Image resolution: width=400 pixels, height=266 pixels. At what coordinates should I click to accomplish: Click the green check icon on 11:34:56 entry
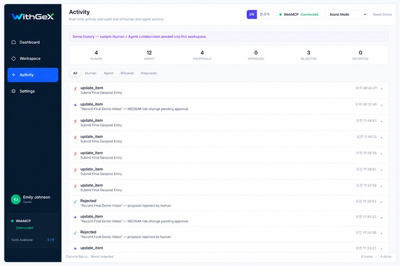click(x=75, y=233)
